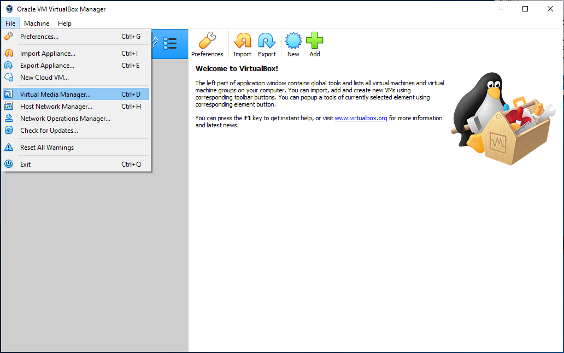Close the VirtualBox Manager window
Screen dimensions: 564x353
click(550, 9)
